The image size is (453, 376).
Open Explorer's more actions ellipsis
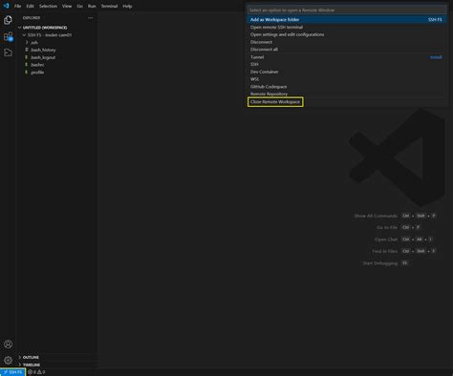91,18
